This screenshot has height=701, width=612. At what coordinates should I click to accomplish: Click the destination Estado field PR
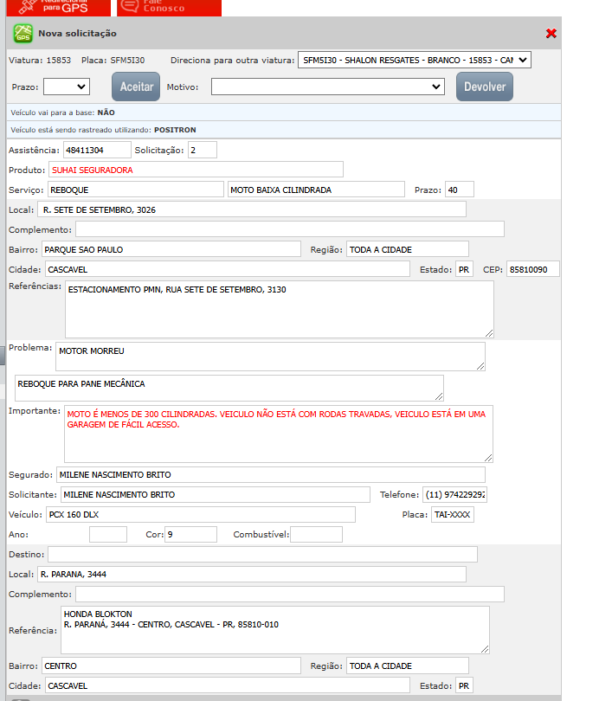click(x=464, y=685)
